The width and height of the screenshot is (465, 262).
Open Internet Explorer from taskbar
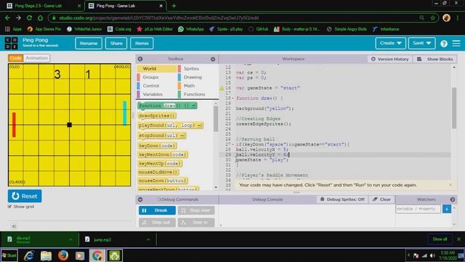pos(29,255)
